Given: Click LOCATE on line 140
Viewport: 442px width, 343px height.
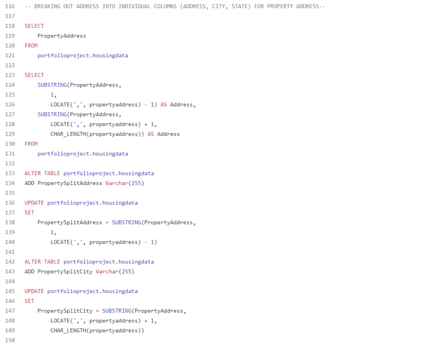Looking at the screenshot, I should pyautogui.click(x=60, y=242).
